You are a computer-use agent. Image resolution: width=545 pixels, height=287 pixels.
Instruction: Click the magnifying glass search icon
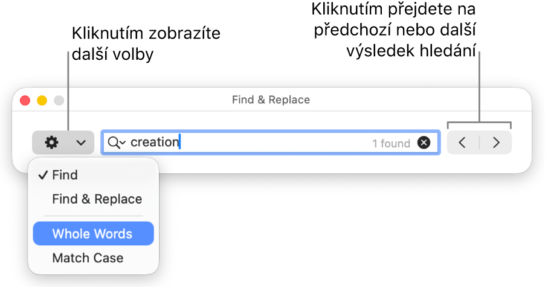point(113,143)
